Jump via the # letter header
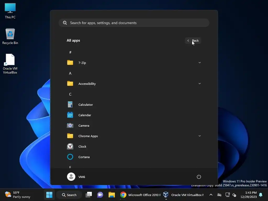 70,52
